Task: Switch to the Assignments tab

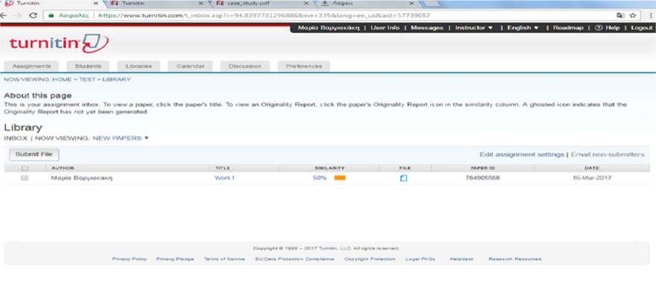Action: tap(31, 66)
